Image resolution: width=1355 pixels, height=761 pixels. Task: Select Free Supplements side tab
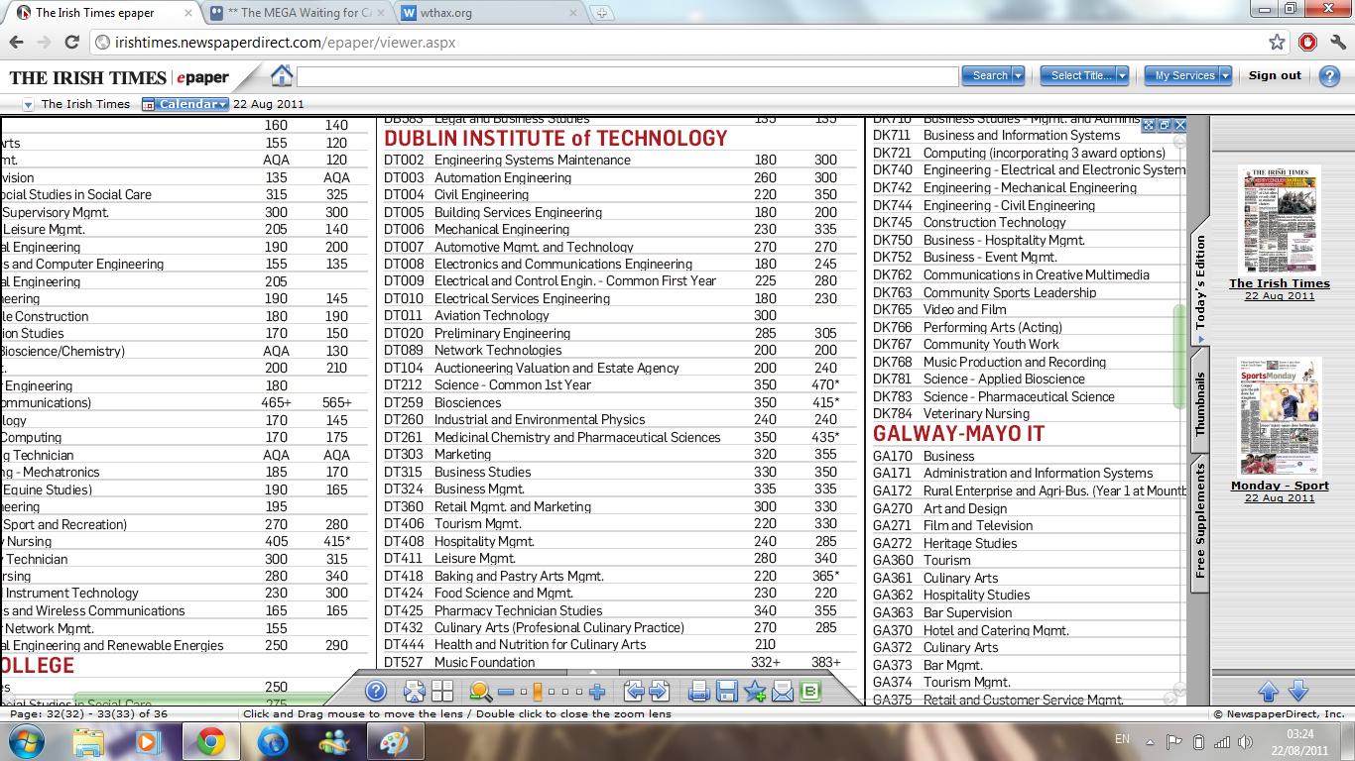coord(1200,520)
